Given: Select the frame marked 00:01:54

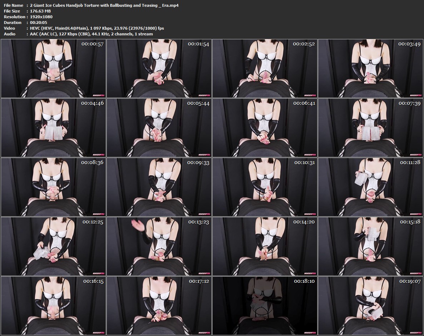Looking at the screenshot, I should coord(159,68).
